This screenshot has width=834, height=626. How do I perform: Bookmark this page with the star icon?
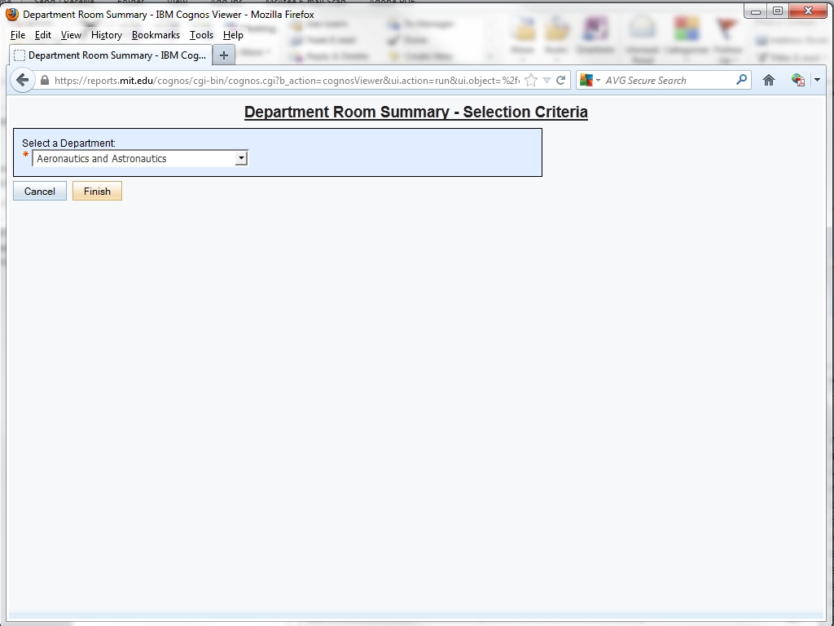(531, 80)
